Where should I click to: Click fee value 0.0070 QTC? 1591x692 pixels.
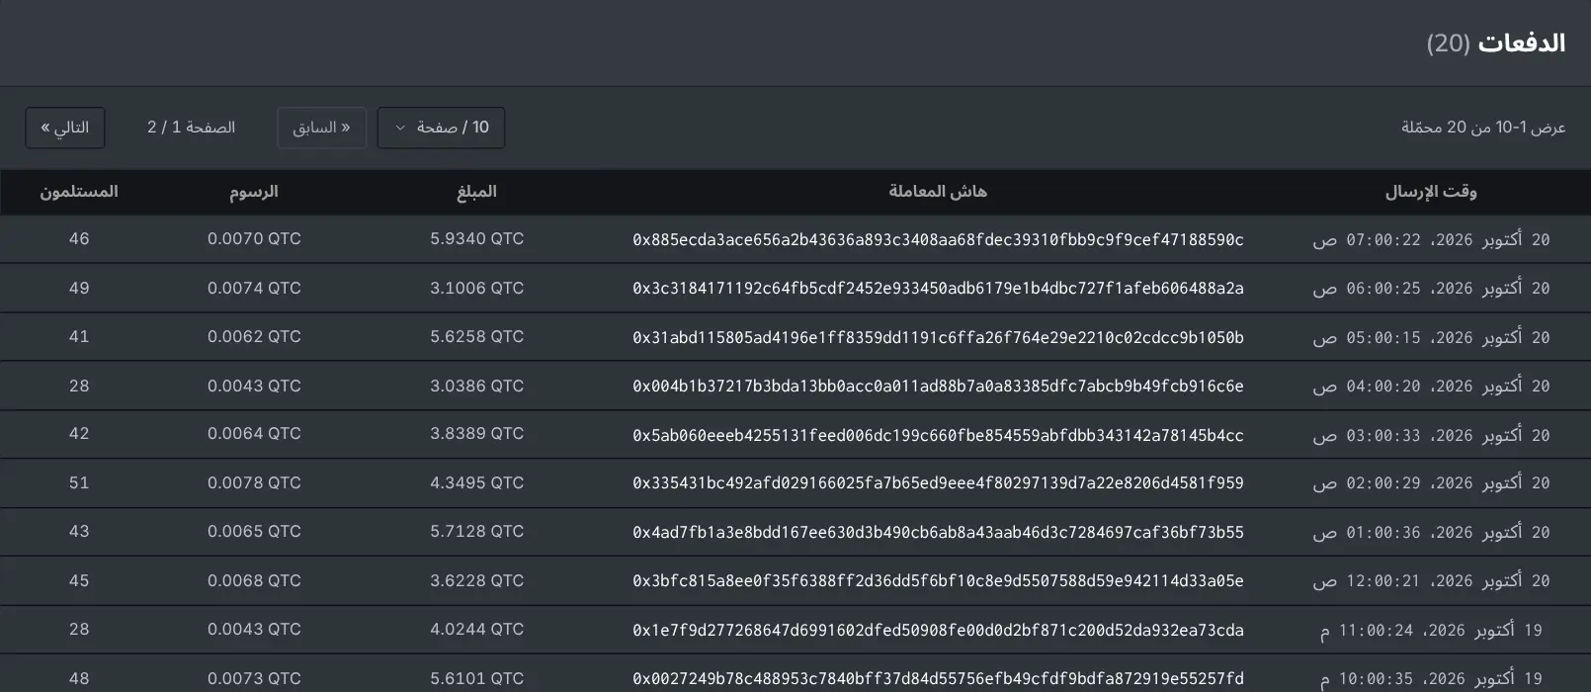click(254, 239)
